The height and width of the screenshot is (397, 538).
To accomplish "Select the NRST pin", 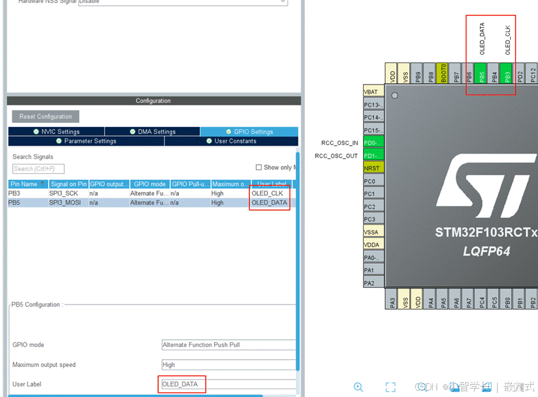I will pyautogui.click(x=373, y=168).
